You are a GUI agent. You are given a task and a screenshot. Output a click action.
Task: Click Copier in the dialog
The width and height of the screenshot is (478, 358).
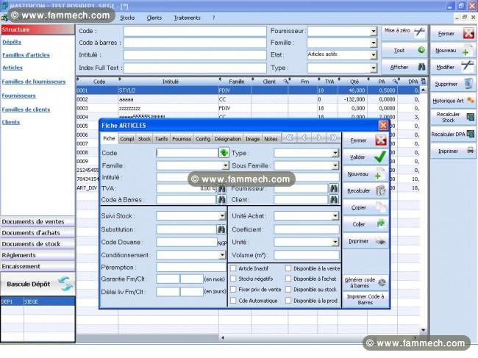click(x=365, y=208)
